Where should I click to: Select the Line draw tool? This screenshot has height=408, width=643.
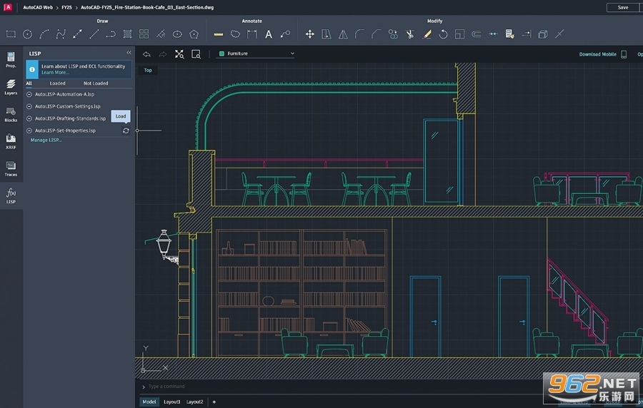pyautogui.click(x=94, y=34)
